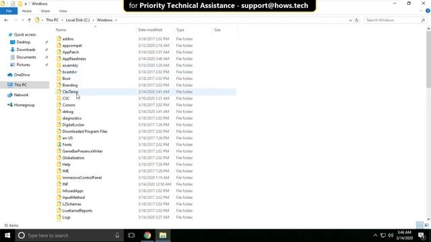Select the GameBarPresenceWriter folder name
431x242 pixels.
tap(82, 151)
